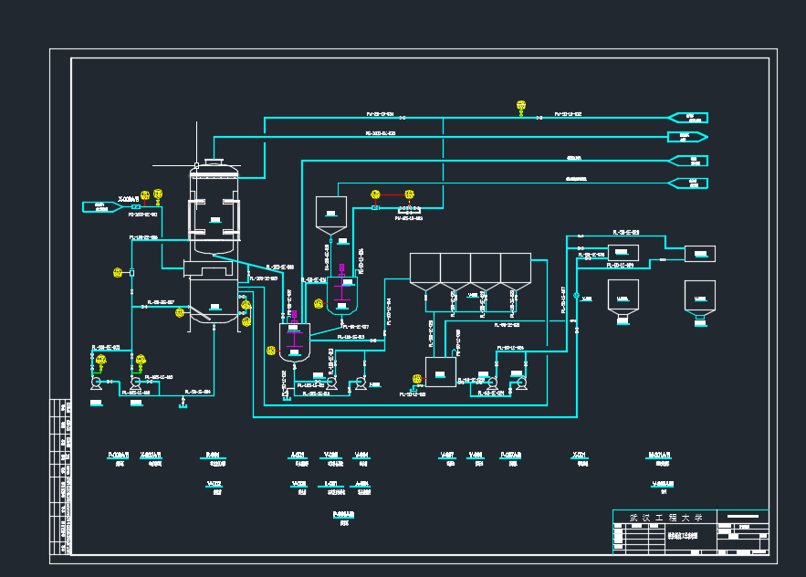806x577 pixels.
Task: Select the inlet arrow flag left of reactor
Action: point(102,206)
